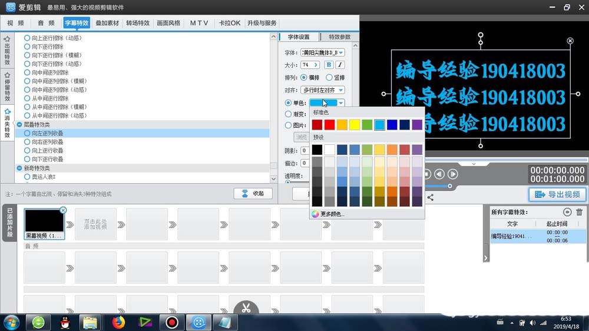The image size is (589, 331).
Task: Open the 出现特效 side tab
Action: pos(7,50)
